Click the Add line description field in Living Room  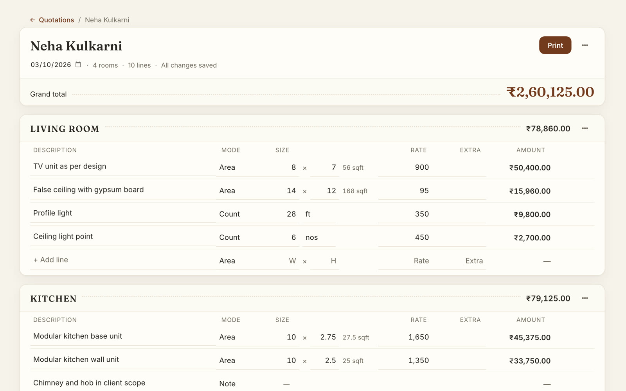[123, 260]
